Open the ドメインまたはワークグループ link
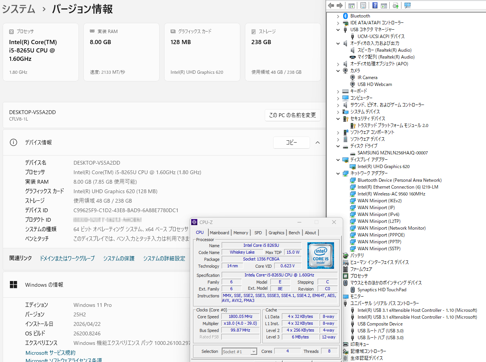 click(67, 259)
